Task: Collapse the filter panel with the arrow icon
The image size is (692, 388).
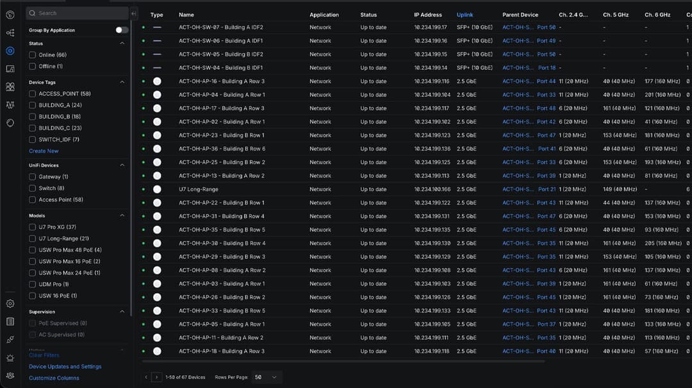Action: click(134, 13)
